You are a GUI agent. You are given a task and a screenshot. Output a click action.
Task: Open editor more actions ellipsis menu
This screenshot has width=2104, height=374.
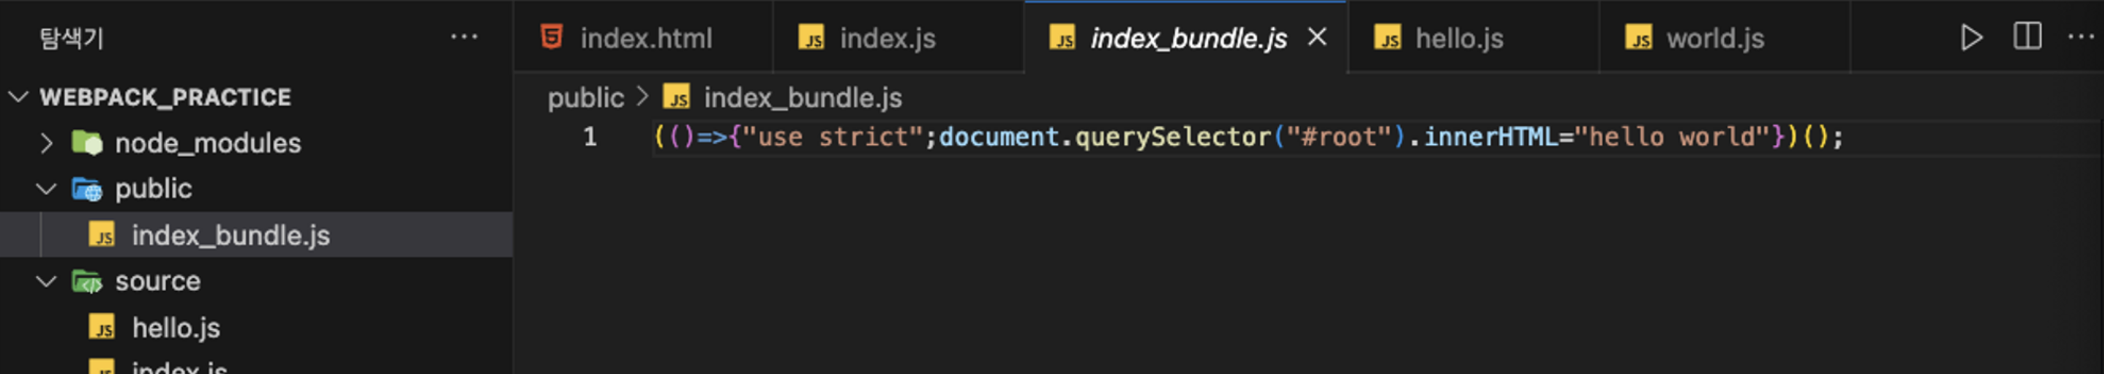[x=2080, y=36]
